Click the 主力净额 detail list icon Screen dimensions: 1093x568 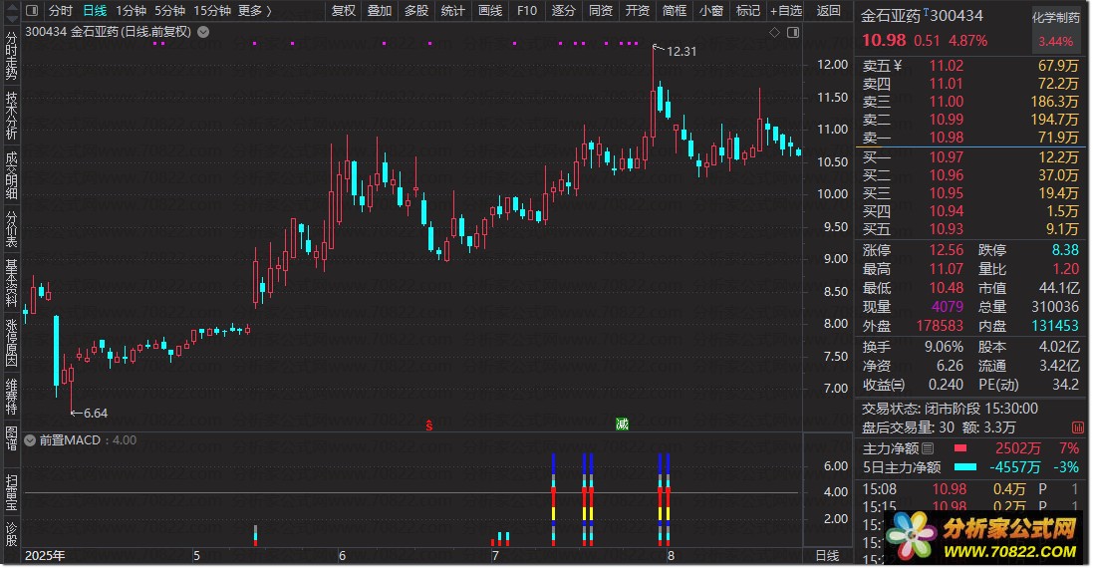pyautogui.click(x=928, y=449)
